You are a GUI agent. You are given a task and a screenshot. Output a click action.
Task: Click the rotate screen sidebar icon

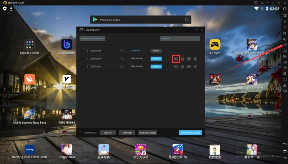click(x=285, y=91)
